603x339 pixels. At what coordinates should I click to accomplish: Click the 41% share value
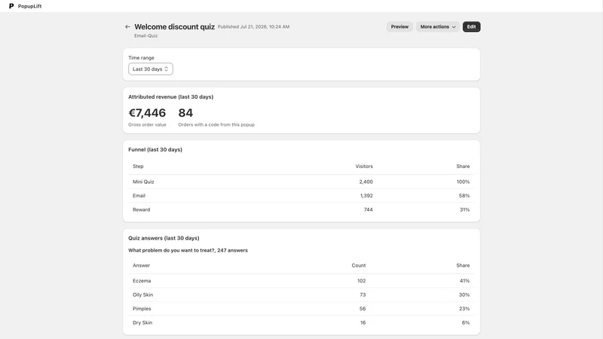click(x=464, y=281)
